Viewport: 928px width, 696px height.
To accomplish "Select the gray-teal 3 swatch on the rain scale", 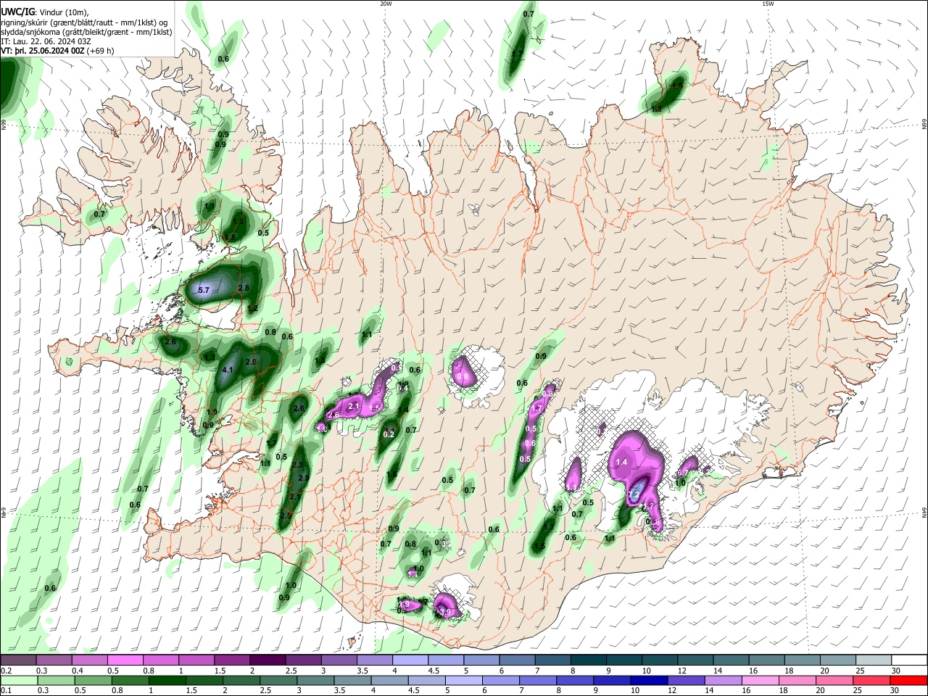I will (x=316, y=680).
